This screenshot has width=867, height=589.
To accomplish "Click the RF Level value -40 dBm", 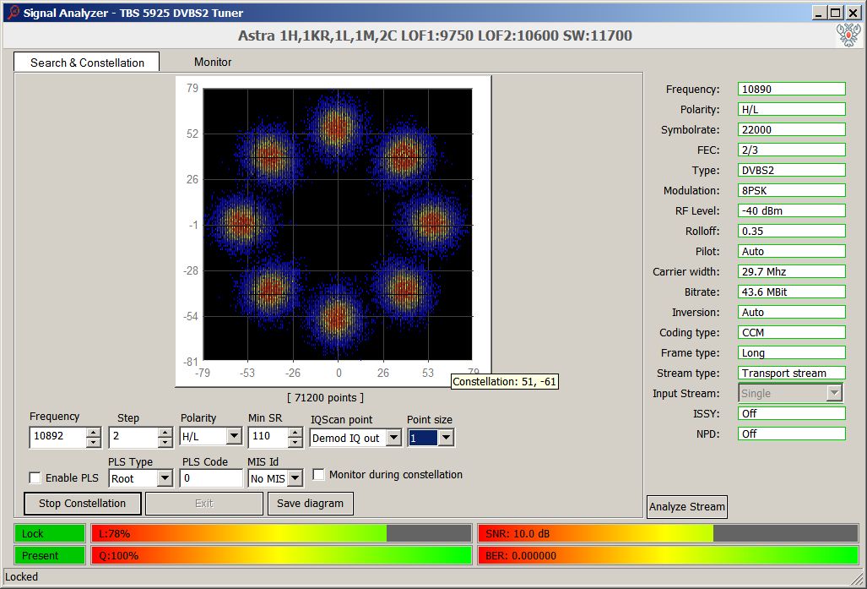I will tap(791, 211).
